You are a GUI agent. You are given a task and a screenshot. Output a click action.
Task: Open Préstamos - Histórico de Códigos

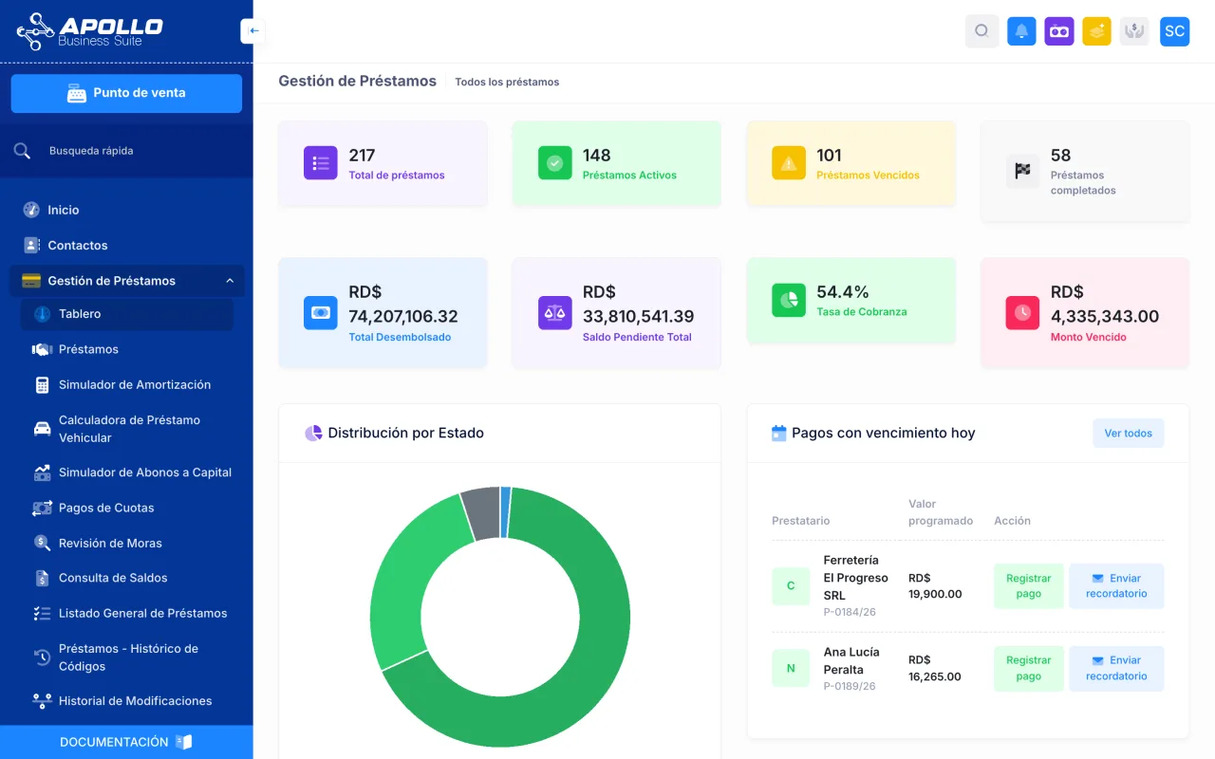[126, 657]
